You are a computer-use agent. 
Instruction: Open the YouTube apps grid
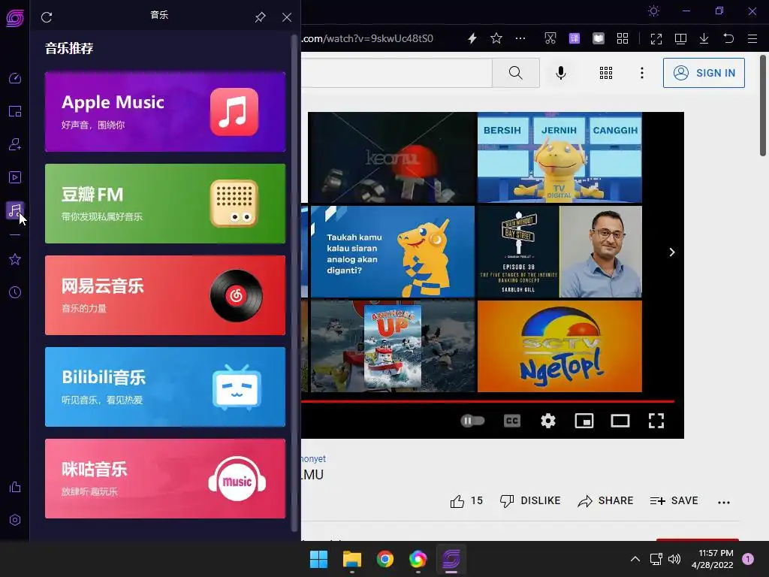point(606,73)
